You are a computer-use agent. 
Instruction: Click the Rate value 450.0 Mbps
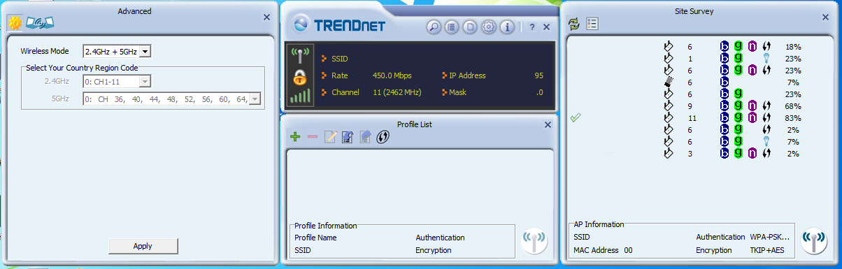392,75
